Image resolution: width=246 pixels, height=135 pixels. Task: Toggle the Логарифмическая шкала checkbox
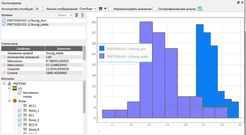click(x=155, y=9)
